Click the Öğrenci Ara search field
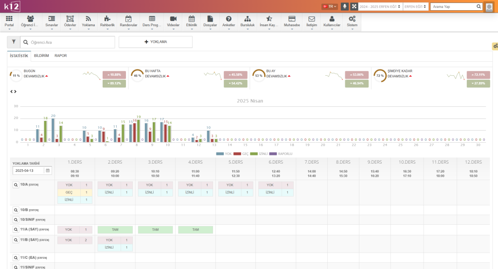The height and width of the screenshot is (269, 498). point(71,42)
